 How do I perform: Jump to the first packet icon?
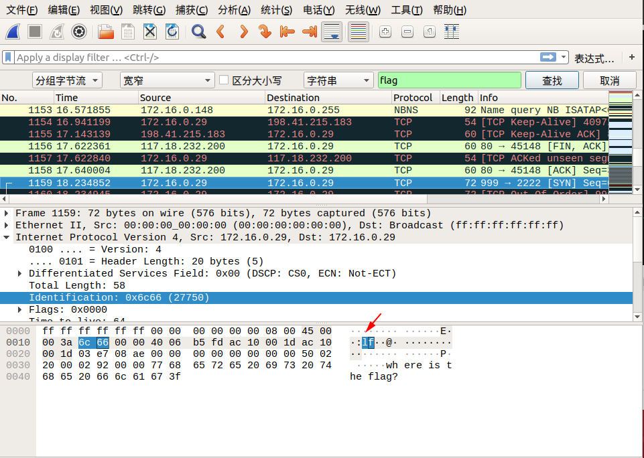pos(287,31)
